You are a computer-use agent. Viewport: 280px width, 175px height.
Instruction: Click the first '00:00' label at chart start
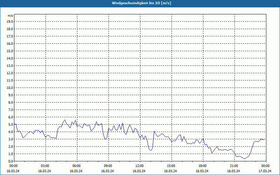coord(13,166)
